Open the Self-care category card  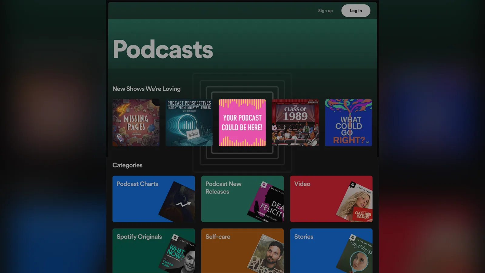242,251
